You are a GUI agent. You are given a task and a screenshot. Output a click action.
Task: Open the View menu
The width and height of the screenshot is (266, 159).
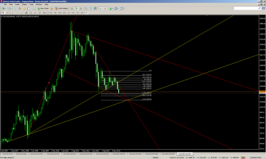pyautogui.click(x=11, y=4)
